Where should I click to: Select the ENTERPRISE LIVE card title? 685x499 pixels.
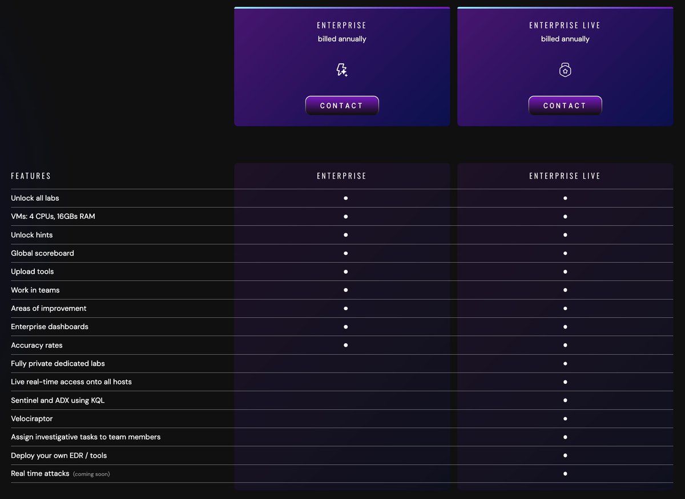tap(565, 25)
